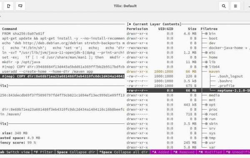Expand the sbin directory node

point(206,123)
